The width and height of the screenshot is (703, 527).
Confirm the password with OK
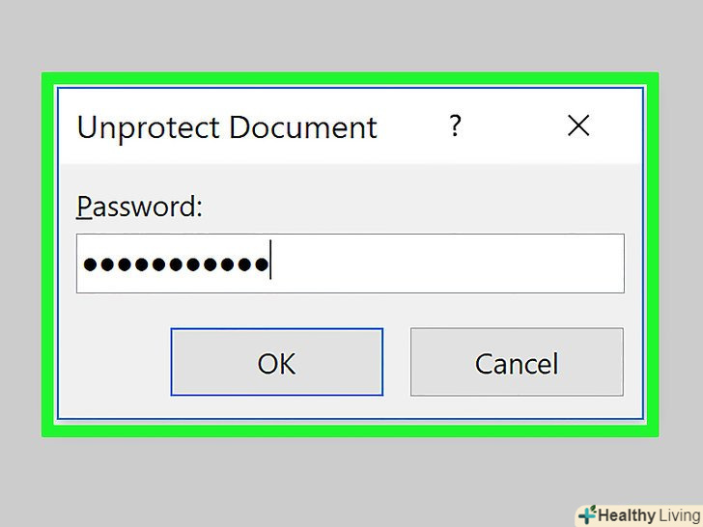(277, 362)
